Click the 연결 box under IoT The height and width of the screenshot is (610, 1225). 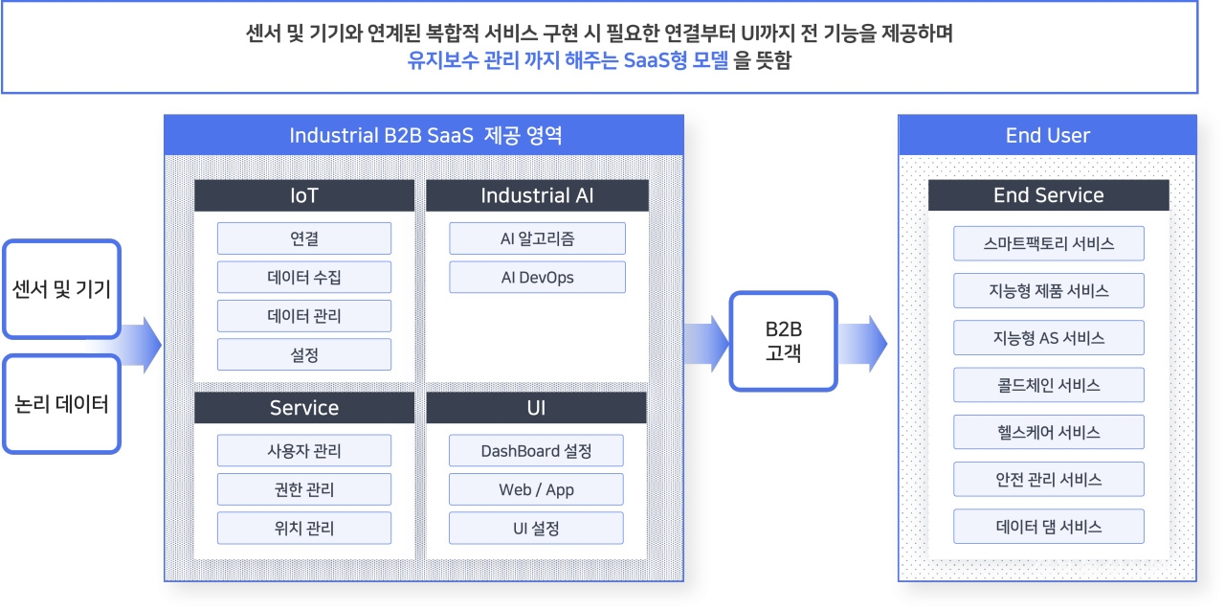(x=304, y=238)
